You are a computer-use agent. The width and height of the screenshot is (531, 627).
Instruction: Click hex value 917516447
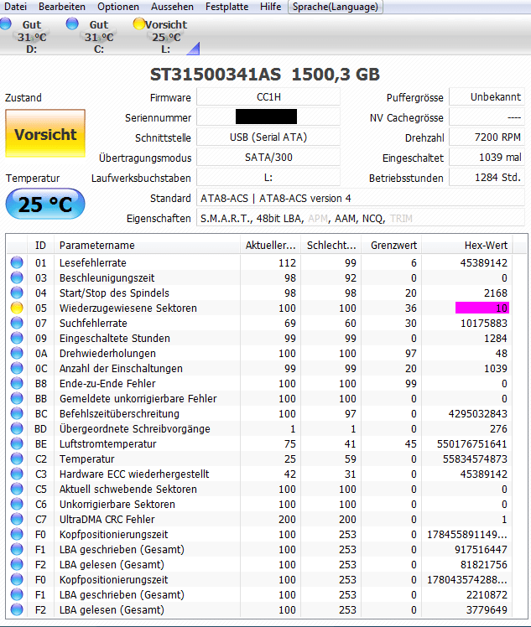(481, 549)
